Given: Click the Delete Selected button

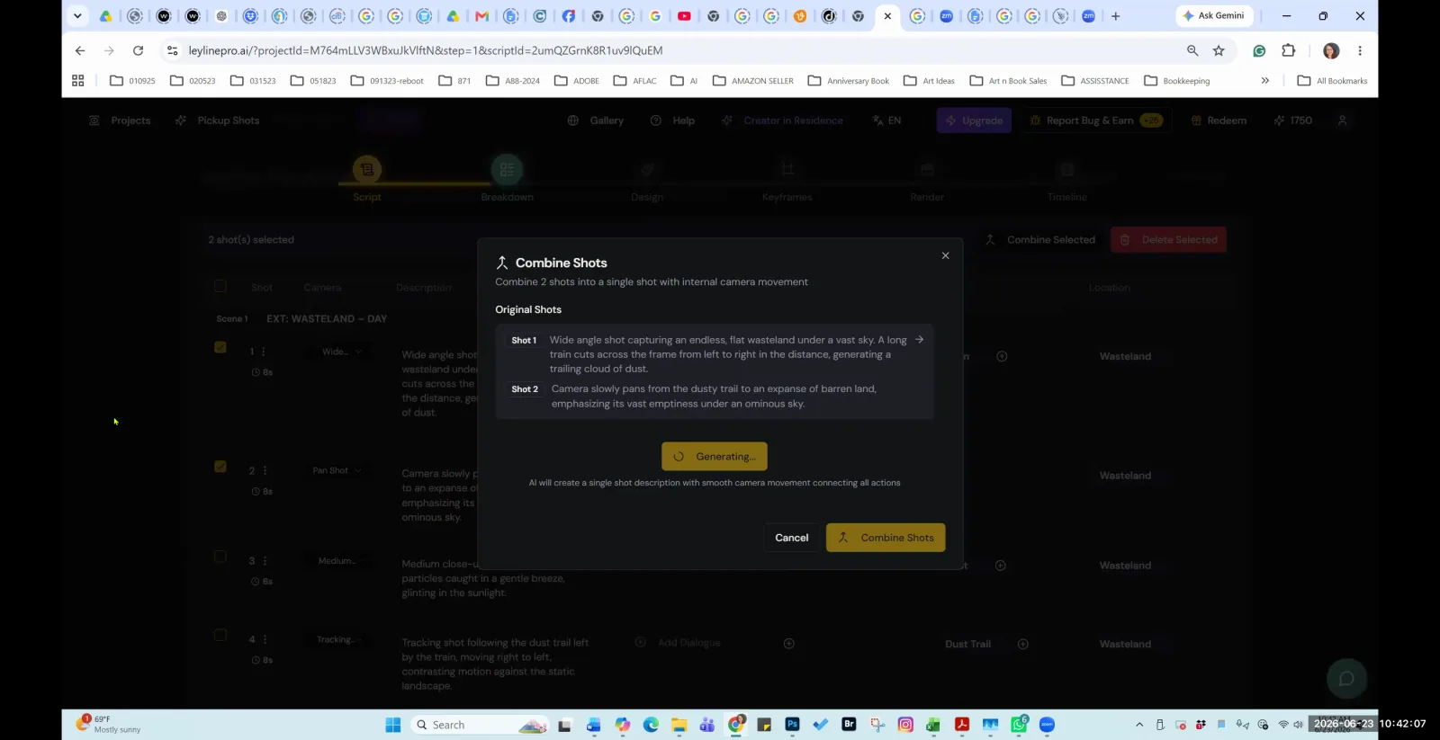Looking at the screenshot, I should pyautogui.click(x=1168, y=240).
